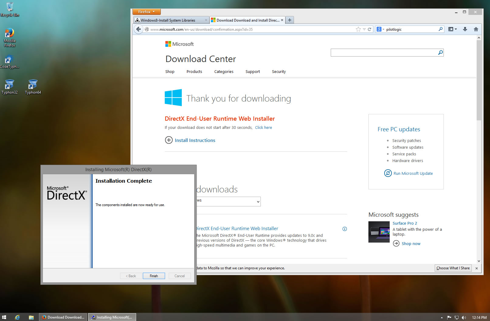
Task: Show hidden tray icons arrow
Action: 442,317
